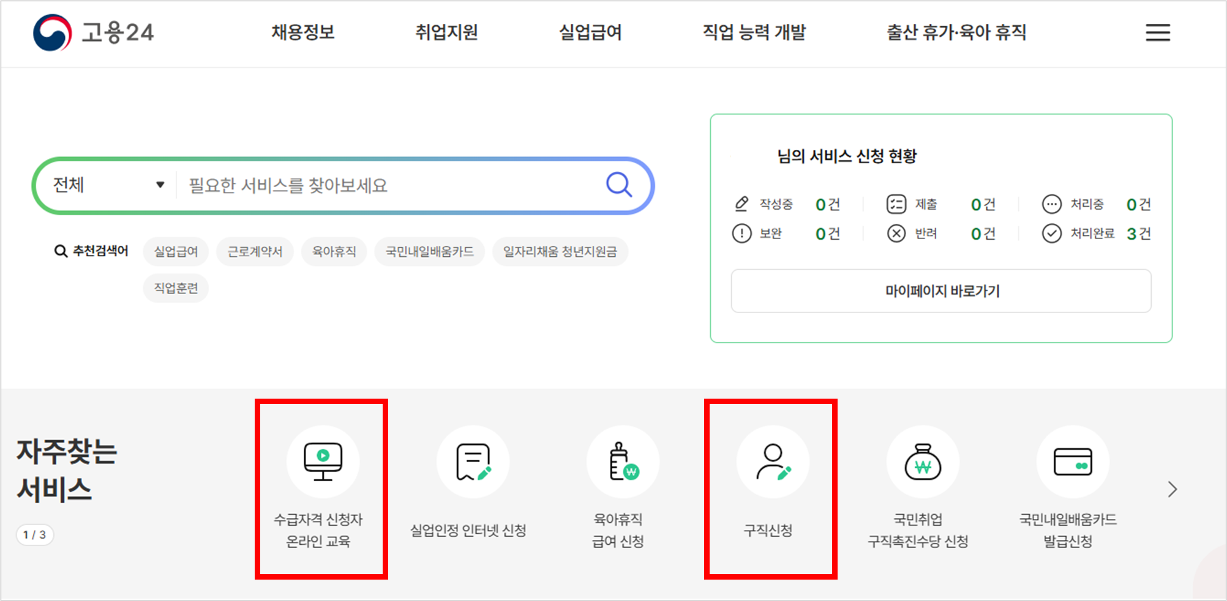Click the 추천검색어 magnifier icon

coord(61,251)
